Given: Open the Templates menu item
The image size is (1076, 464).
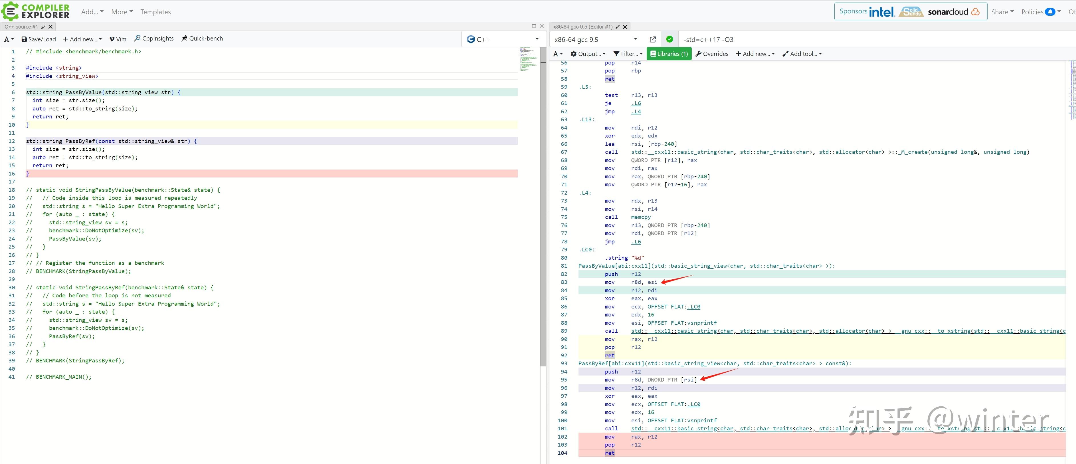Looking at the screenshot, I should click(x=155, y=12).
